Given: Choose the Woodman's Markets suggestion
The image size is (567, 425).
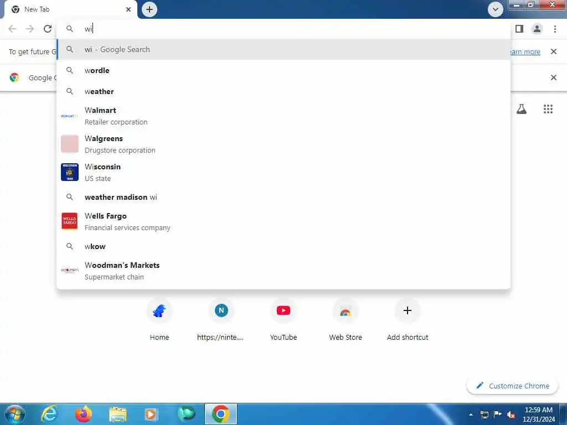Looking at the screenshot, I should pyautogui.click(x=284, y=271).
